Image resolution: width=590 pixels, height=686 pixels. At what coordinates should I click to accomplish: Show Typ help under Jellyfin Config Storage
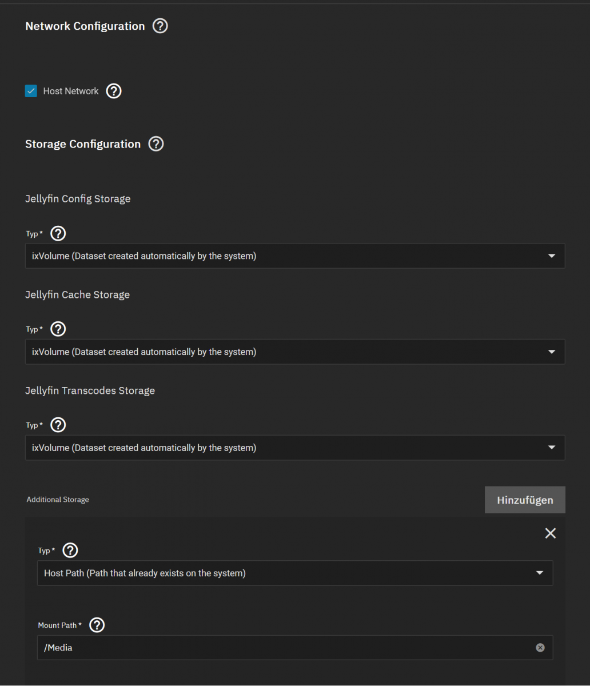(59, 233)
